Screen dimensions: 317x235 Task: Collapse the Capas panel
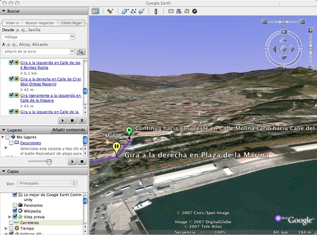point(4,171)
